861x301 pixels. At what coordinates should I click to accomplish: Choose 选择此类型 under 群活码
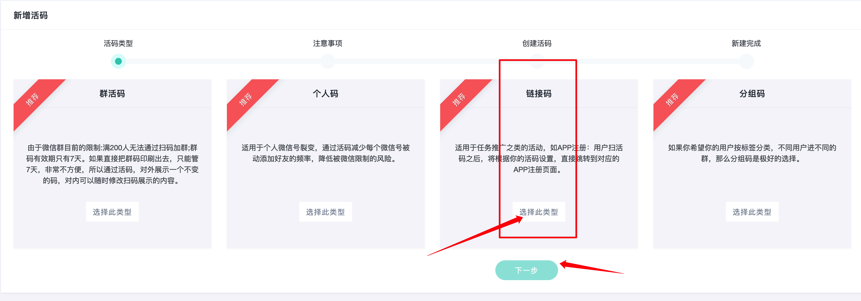(112, 212)
